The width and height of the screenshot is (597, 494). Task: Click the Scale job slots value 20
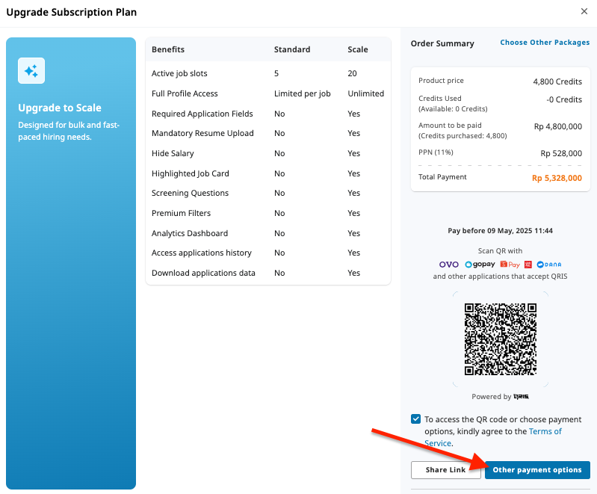click(x=352, y=73)
